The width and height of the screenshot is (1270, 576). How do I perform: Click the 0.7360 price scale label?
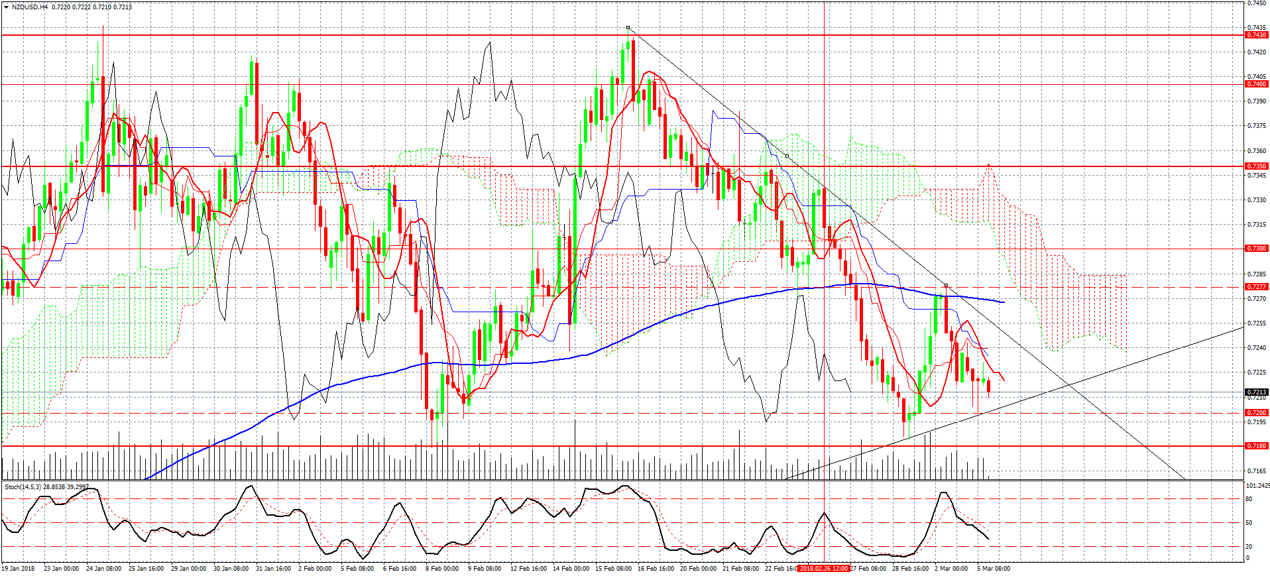[1257, 151]
